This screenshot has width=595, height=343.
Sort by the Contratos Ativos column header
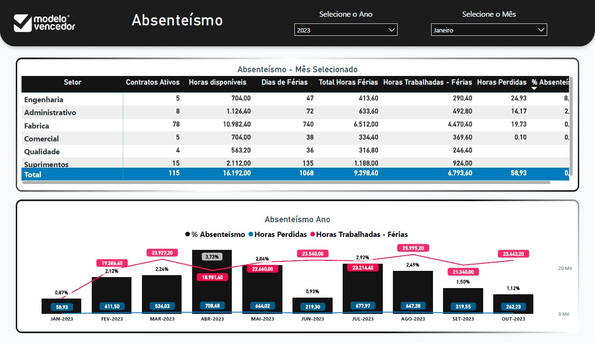pos(152,82)
